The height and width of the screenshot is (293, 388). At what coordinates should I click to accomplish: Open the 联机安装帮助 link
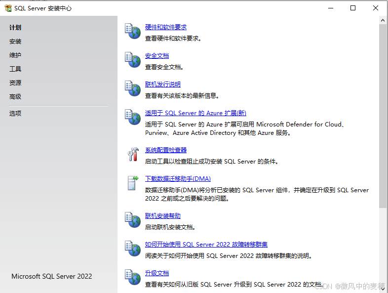(x=163, y=216)
